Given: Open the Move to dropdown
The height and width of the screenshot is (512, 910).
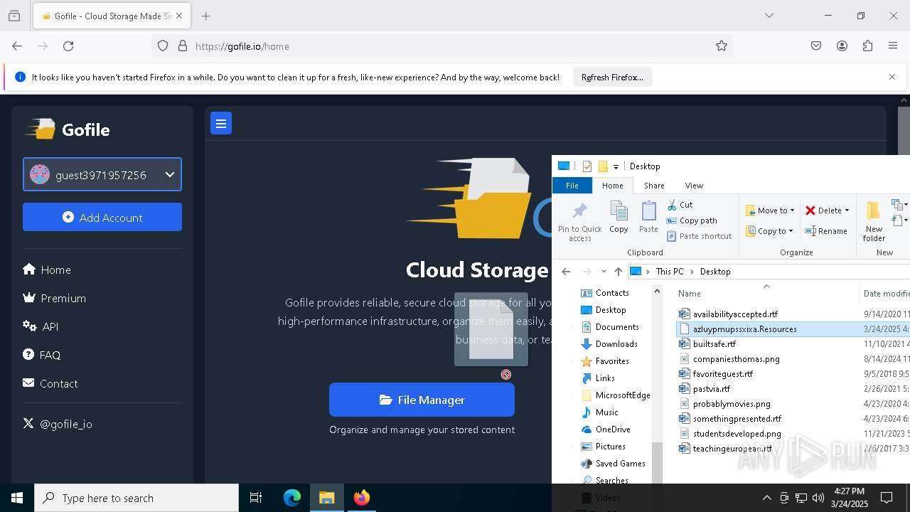Looking at the screenshot, I should click(770, 210).
